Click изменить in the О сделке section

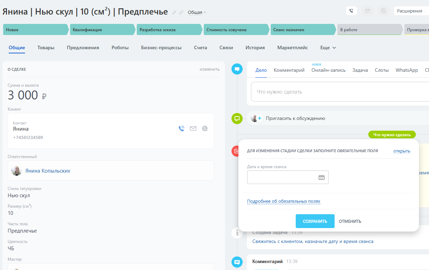click(x=209, y=69)
